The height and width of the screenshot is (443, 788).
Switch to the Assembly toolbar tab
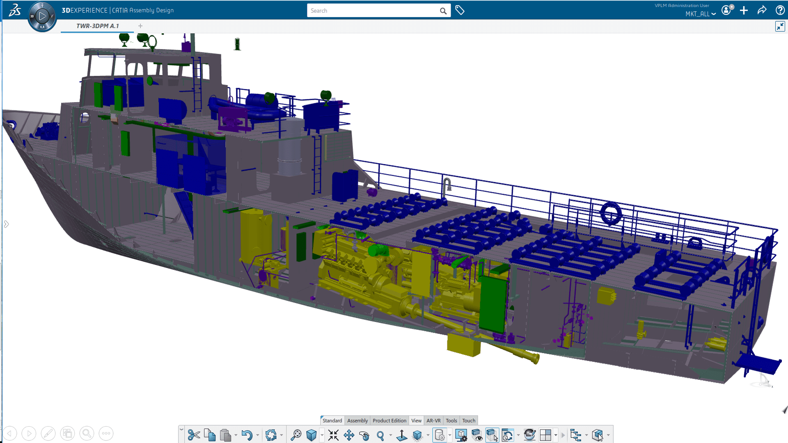(x=357, y=420)
